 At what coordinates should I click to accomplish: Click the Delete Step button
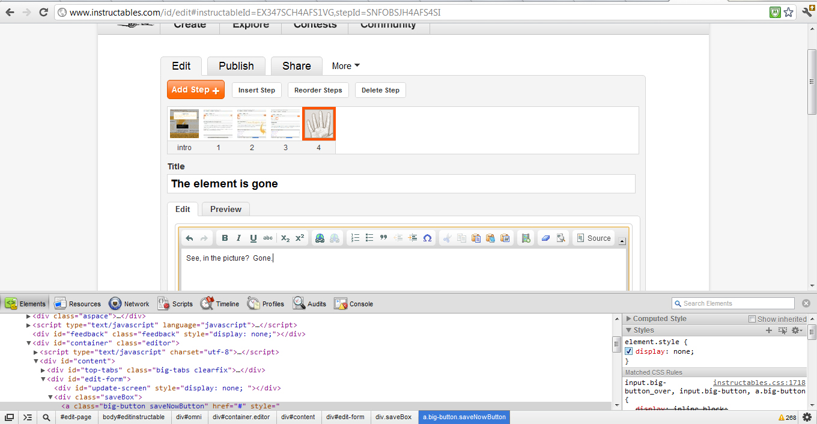click(x=381, y=90)
